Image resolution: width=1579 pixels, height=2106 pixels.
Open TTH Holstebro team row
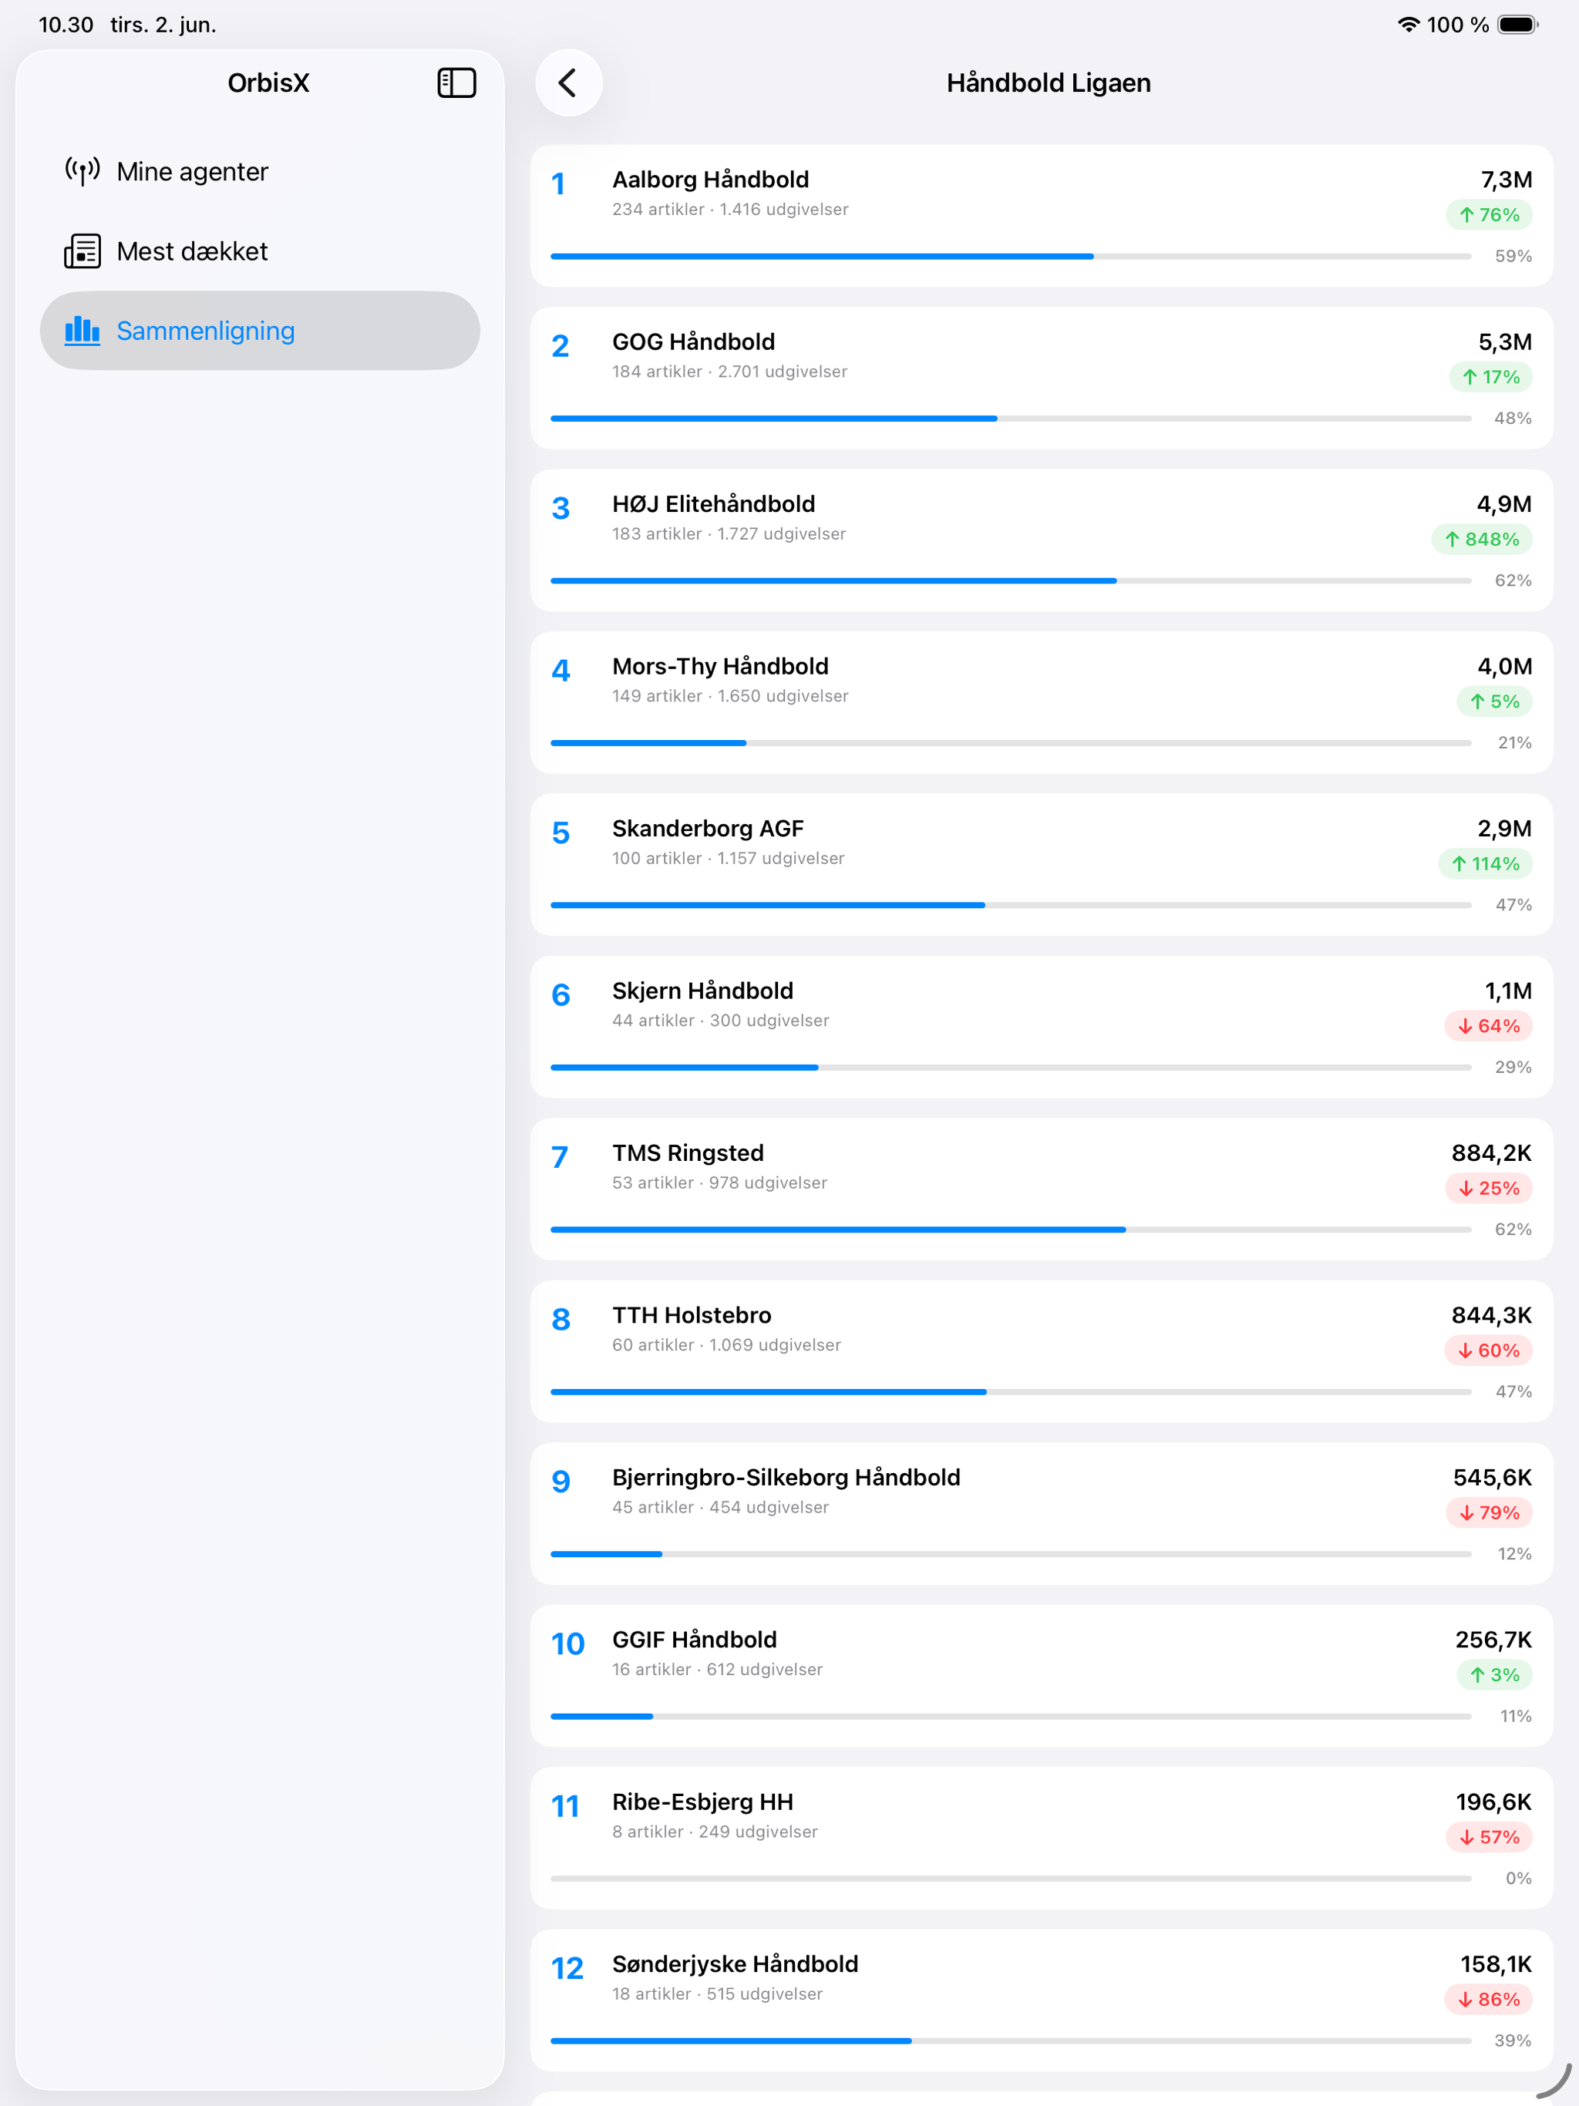click(1042, 1352)
